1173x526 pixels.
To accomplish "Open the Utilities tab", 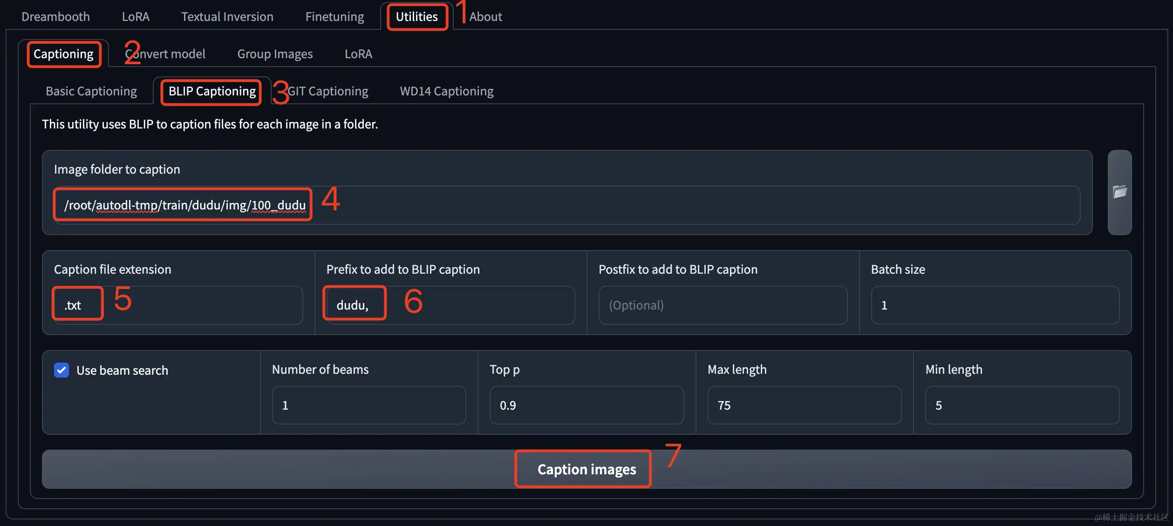I will click(416, 17).
